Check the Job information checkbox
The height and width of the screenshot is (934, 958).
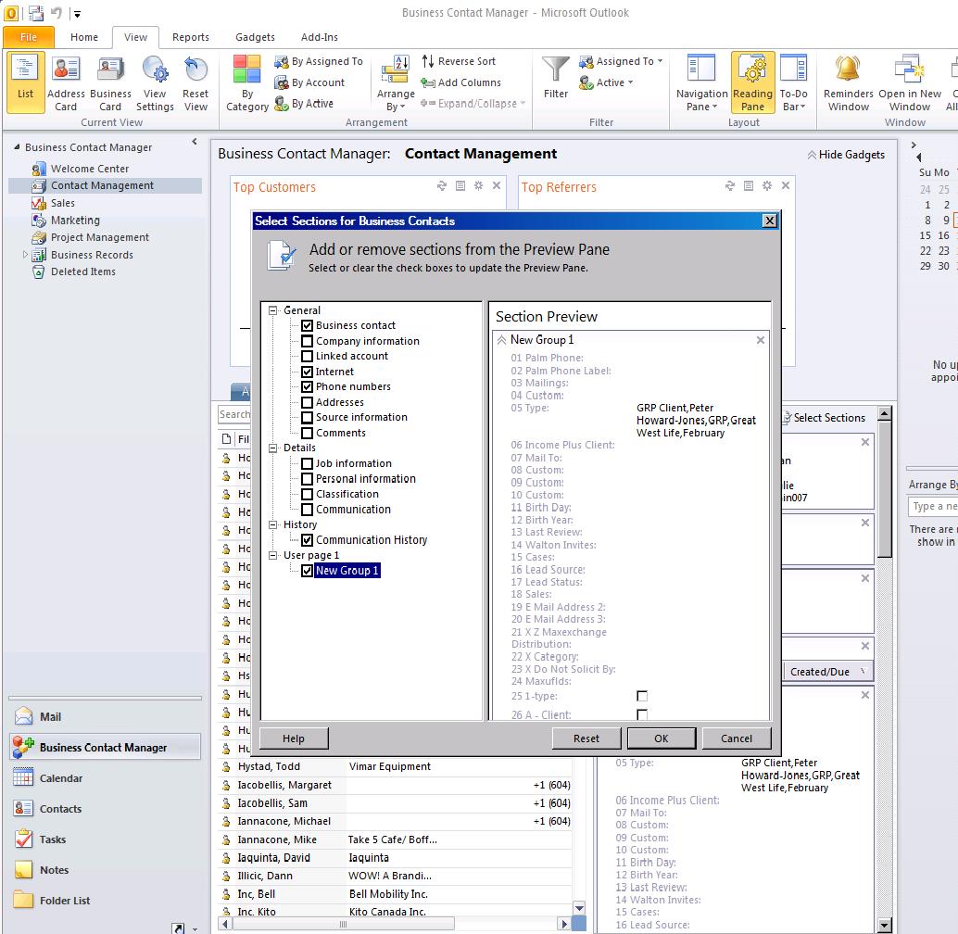308,463
